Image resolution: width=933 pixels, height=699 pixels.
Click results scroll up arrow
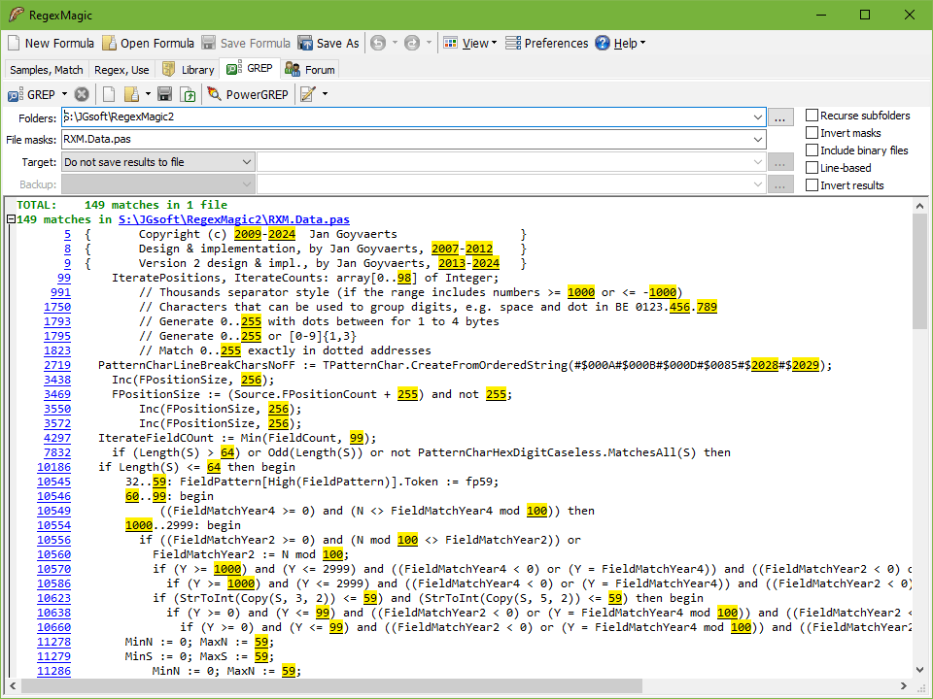tap(919, 206)
